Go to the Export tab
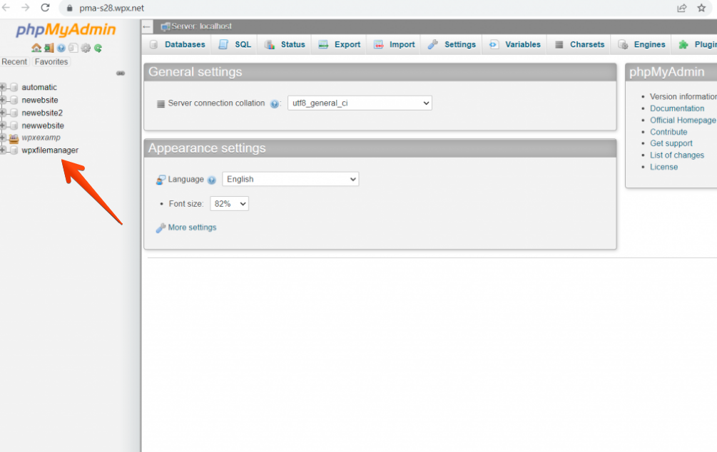Screen dimensions: 717x452 (x=340, y=44)
